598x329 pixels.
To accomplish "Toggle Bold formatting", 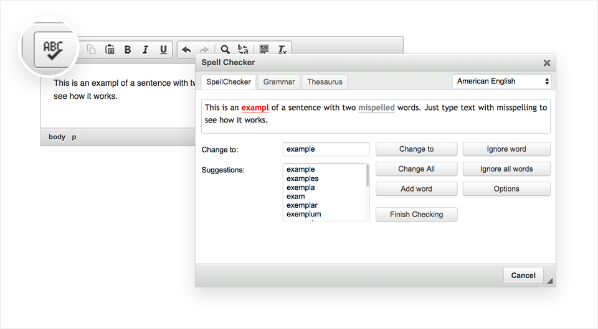I will tap(128, 50).
